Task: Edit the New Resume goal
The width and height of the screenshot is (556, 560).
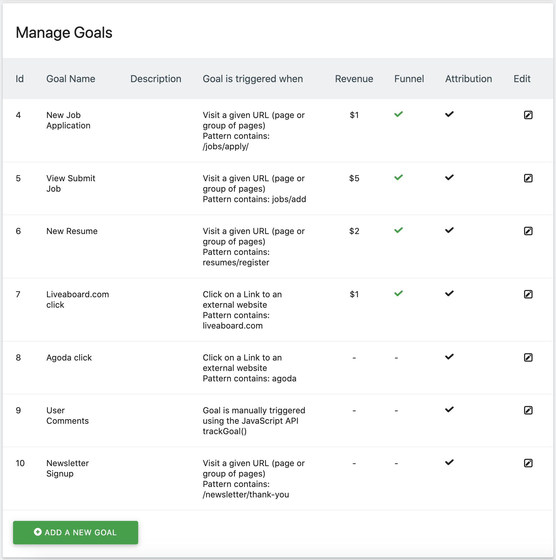Action: click(x=528, y=231)
